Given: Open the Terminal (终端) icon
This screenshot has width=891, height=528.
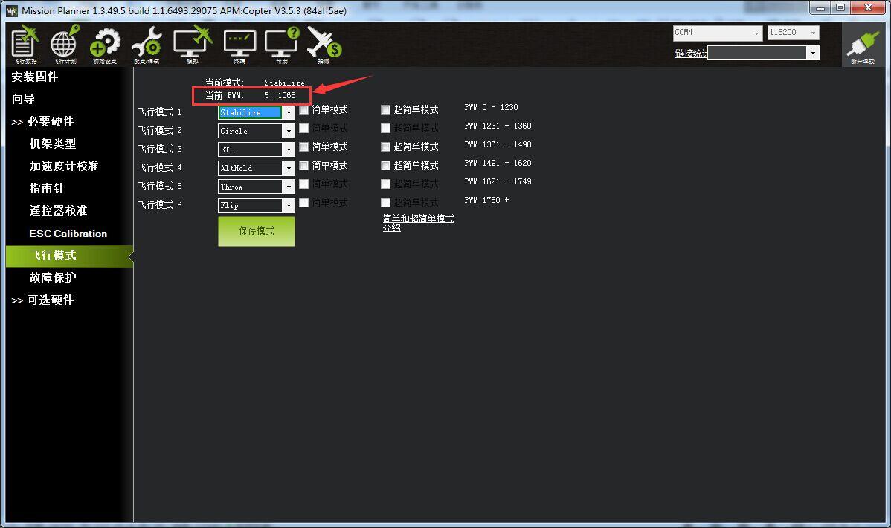Looking at the screenshot, I should 239,45.
